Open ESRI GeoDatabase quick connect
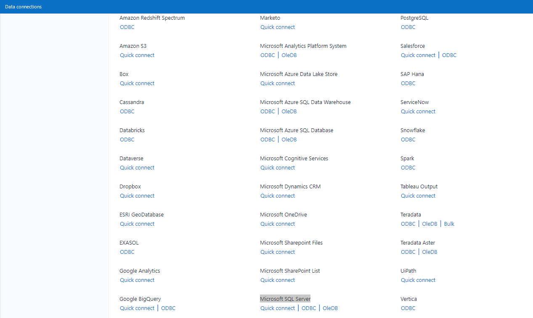Screen dimensions: 533x318 [x=137, y=224]
